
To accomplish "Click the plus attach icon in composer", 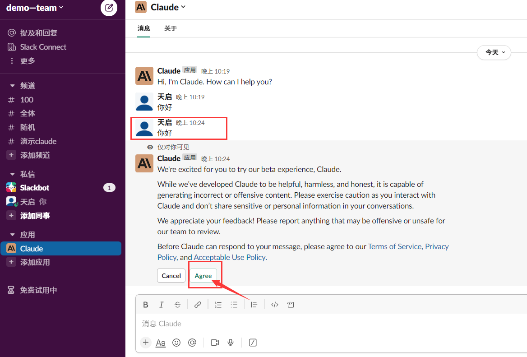I will (x=146, y=343).
